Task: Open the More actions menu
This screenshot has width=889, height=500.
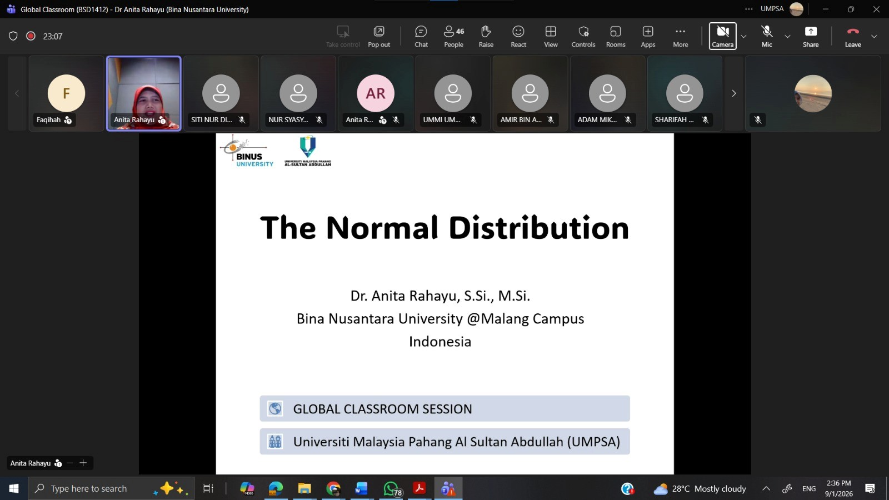Action: point(680,36)
